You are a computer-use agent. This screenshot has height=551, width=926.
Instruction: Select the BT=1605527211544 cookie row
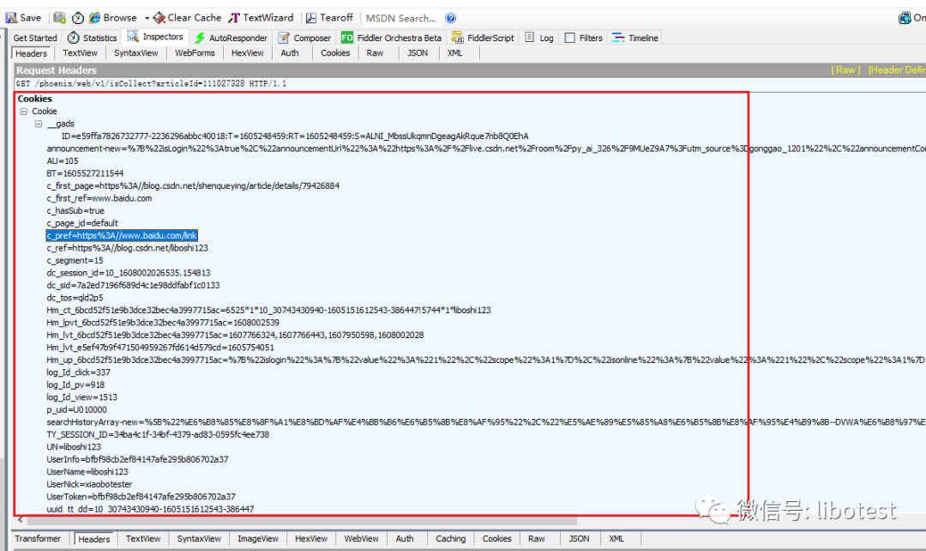tap(85, 173)
